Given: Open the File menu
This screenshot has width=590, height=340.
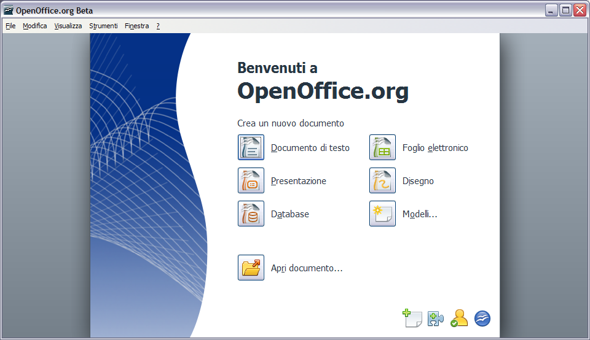Looking at the screenshot, I should [10, 26].
